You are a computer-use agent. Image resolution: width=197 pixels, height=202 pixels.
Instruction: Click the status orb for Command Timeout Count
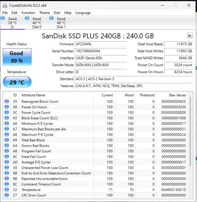[x=7, y=184]
